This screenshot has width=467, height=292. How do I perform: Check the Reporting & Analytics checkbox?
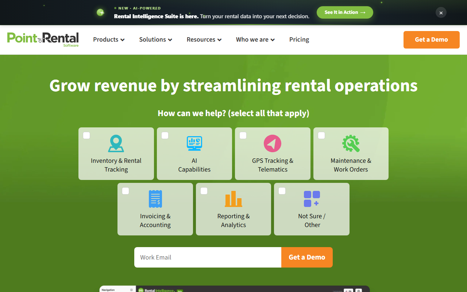click(x=204, y=191)
